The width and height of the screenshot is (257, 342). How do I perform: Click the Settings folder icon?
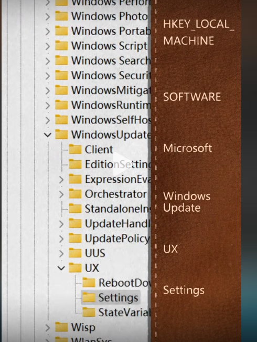click(x=89, y=297)
